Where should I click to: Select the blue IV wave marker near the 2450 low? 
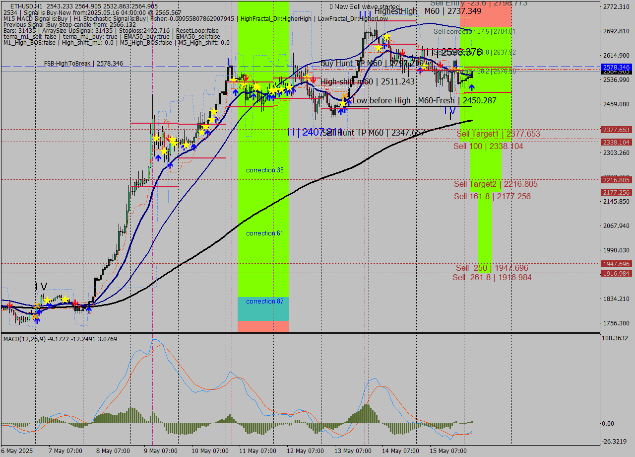[450, 110]
